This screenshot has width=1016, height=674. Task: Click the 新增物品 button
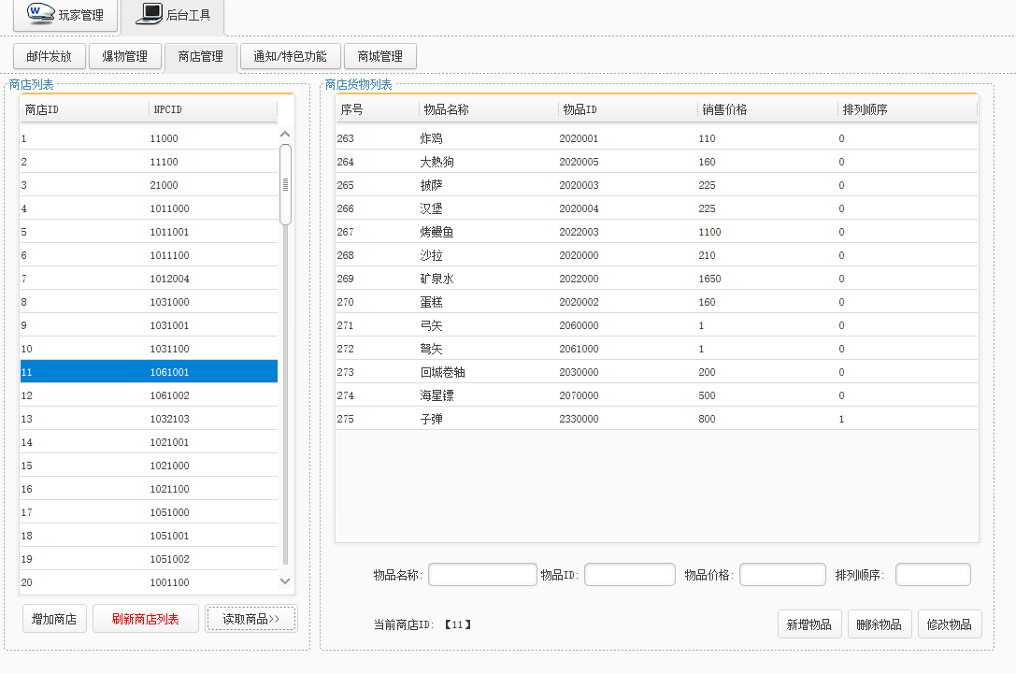(x=809, y=624)
